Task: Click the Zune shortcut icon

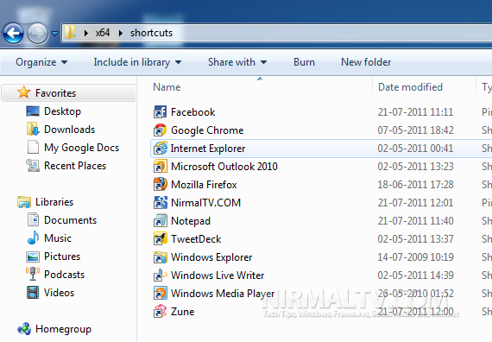Action: pos(160,311)
